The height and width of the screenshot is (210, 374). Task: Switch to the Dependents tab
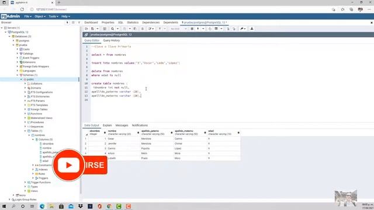coord(171,22)
